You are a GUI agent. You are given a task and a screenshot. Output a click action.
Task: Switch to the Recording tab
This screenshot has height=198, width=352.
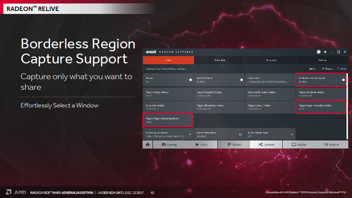click(x=220, y=60)
